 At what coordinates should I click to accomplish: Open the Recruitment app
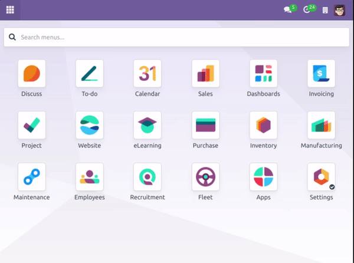(x=147, y=177)
